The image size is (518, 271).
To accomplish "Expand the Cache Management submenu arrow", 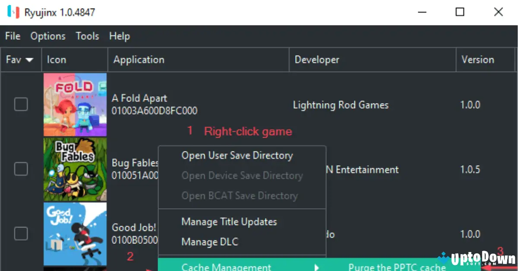I will (316, 267).
